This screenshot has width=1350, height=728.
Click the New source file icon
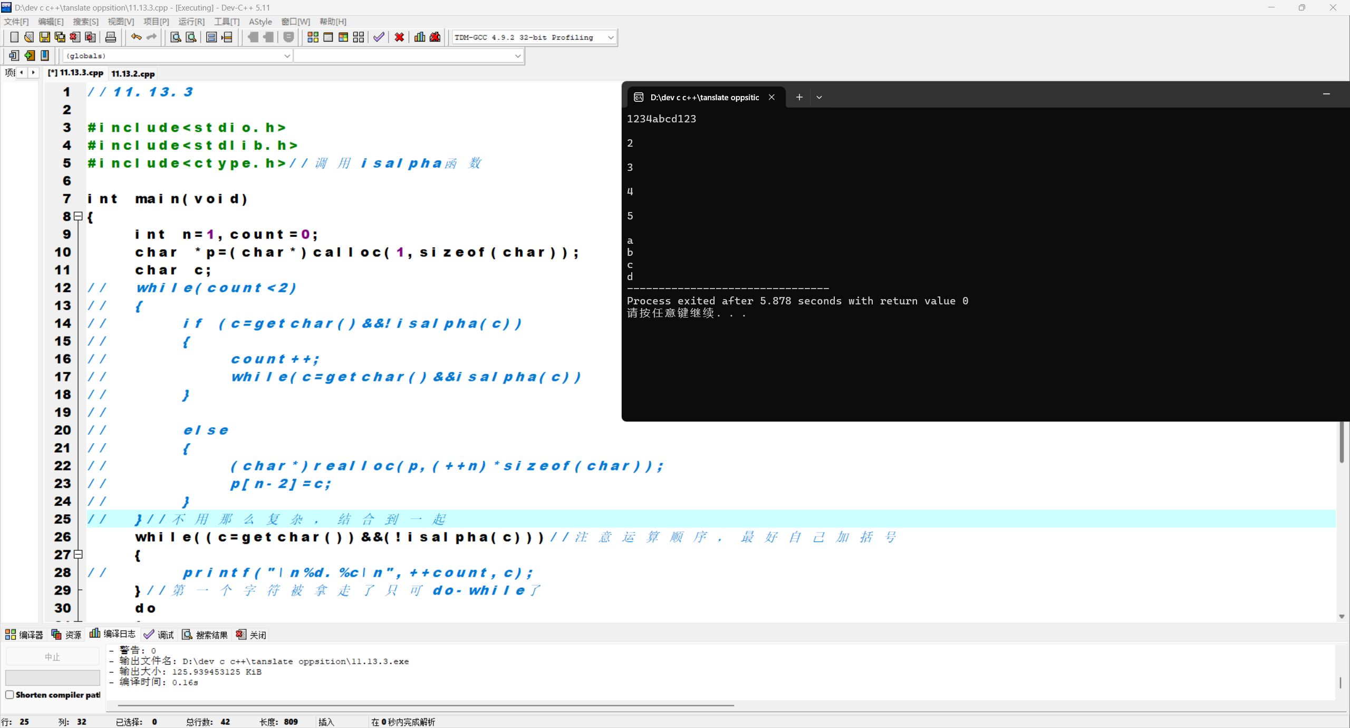click(14, 37)
